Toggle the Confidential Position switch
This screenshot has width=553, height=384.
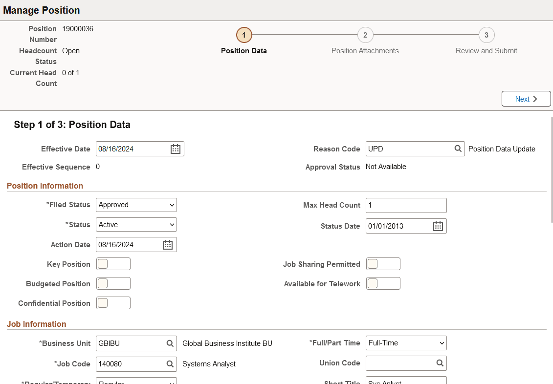[113, 302]
